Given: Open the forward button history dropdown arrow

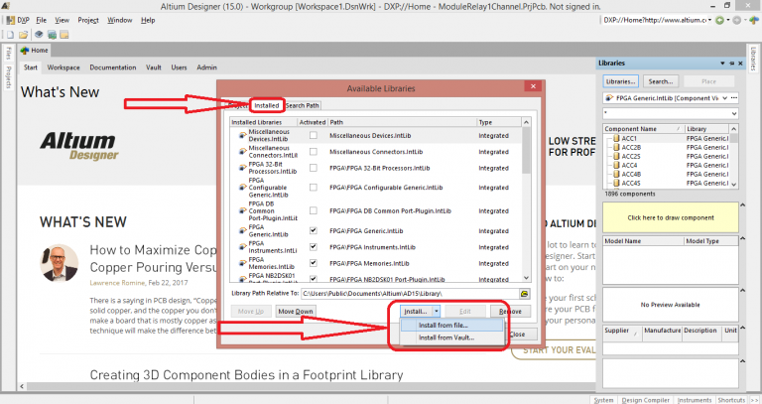Looking at the screenshot, I should tap(744, 20).
